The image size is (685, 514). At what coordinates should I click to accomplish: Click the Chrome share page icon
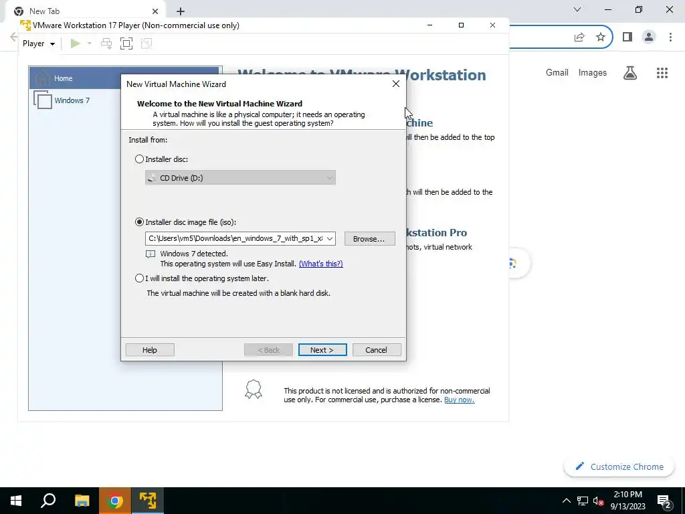coord(579,37)
